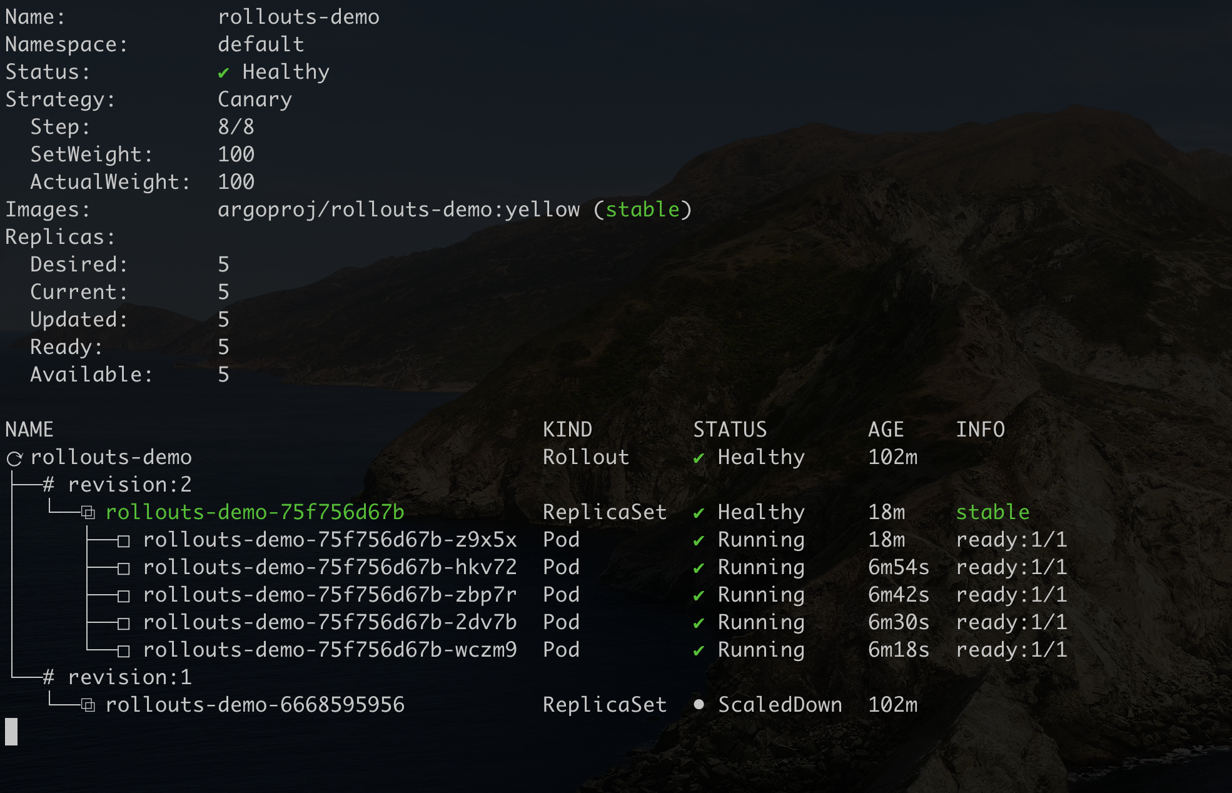
Task: Click the STATUS column header
Action: (x=730, y=430)
